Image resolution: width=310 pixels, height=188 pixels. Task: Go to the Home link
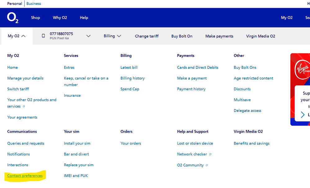(12, 67)
